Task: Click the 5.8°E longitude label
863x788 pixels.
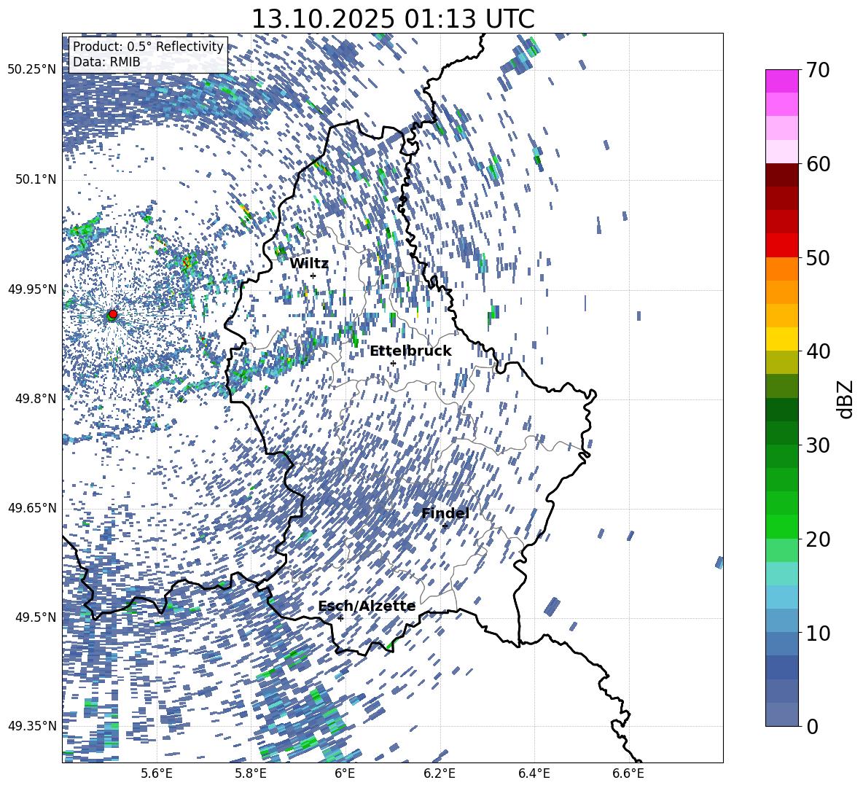Action: (251, 773)
